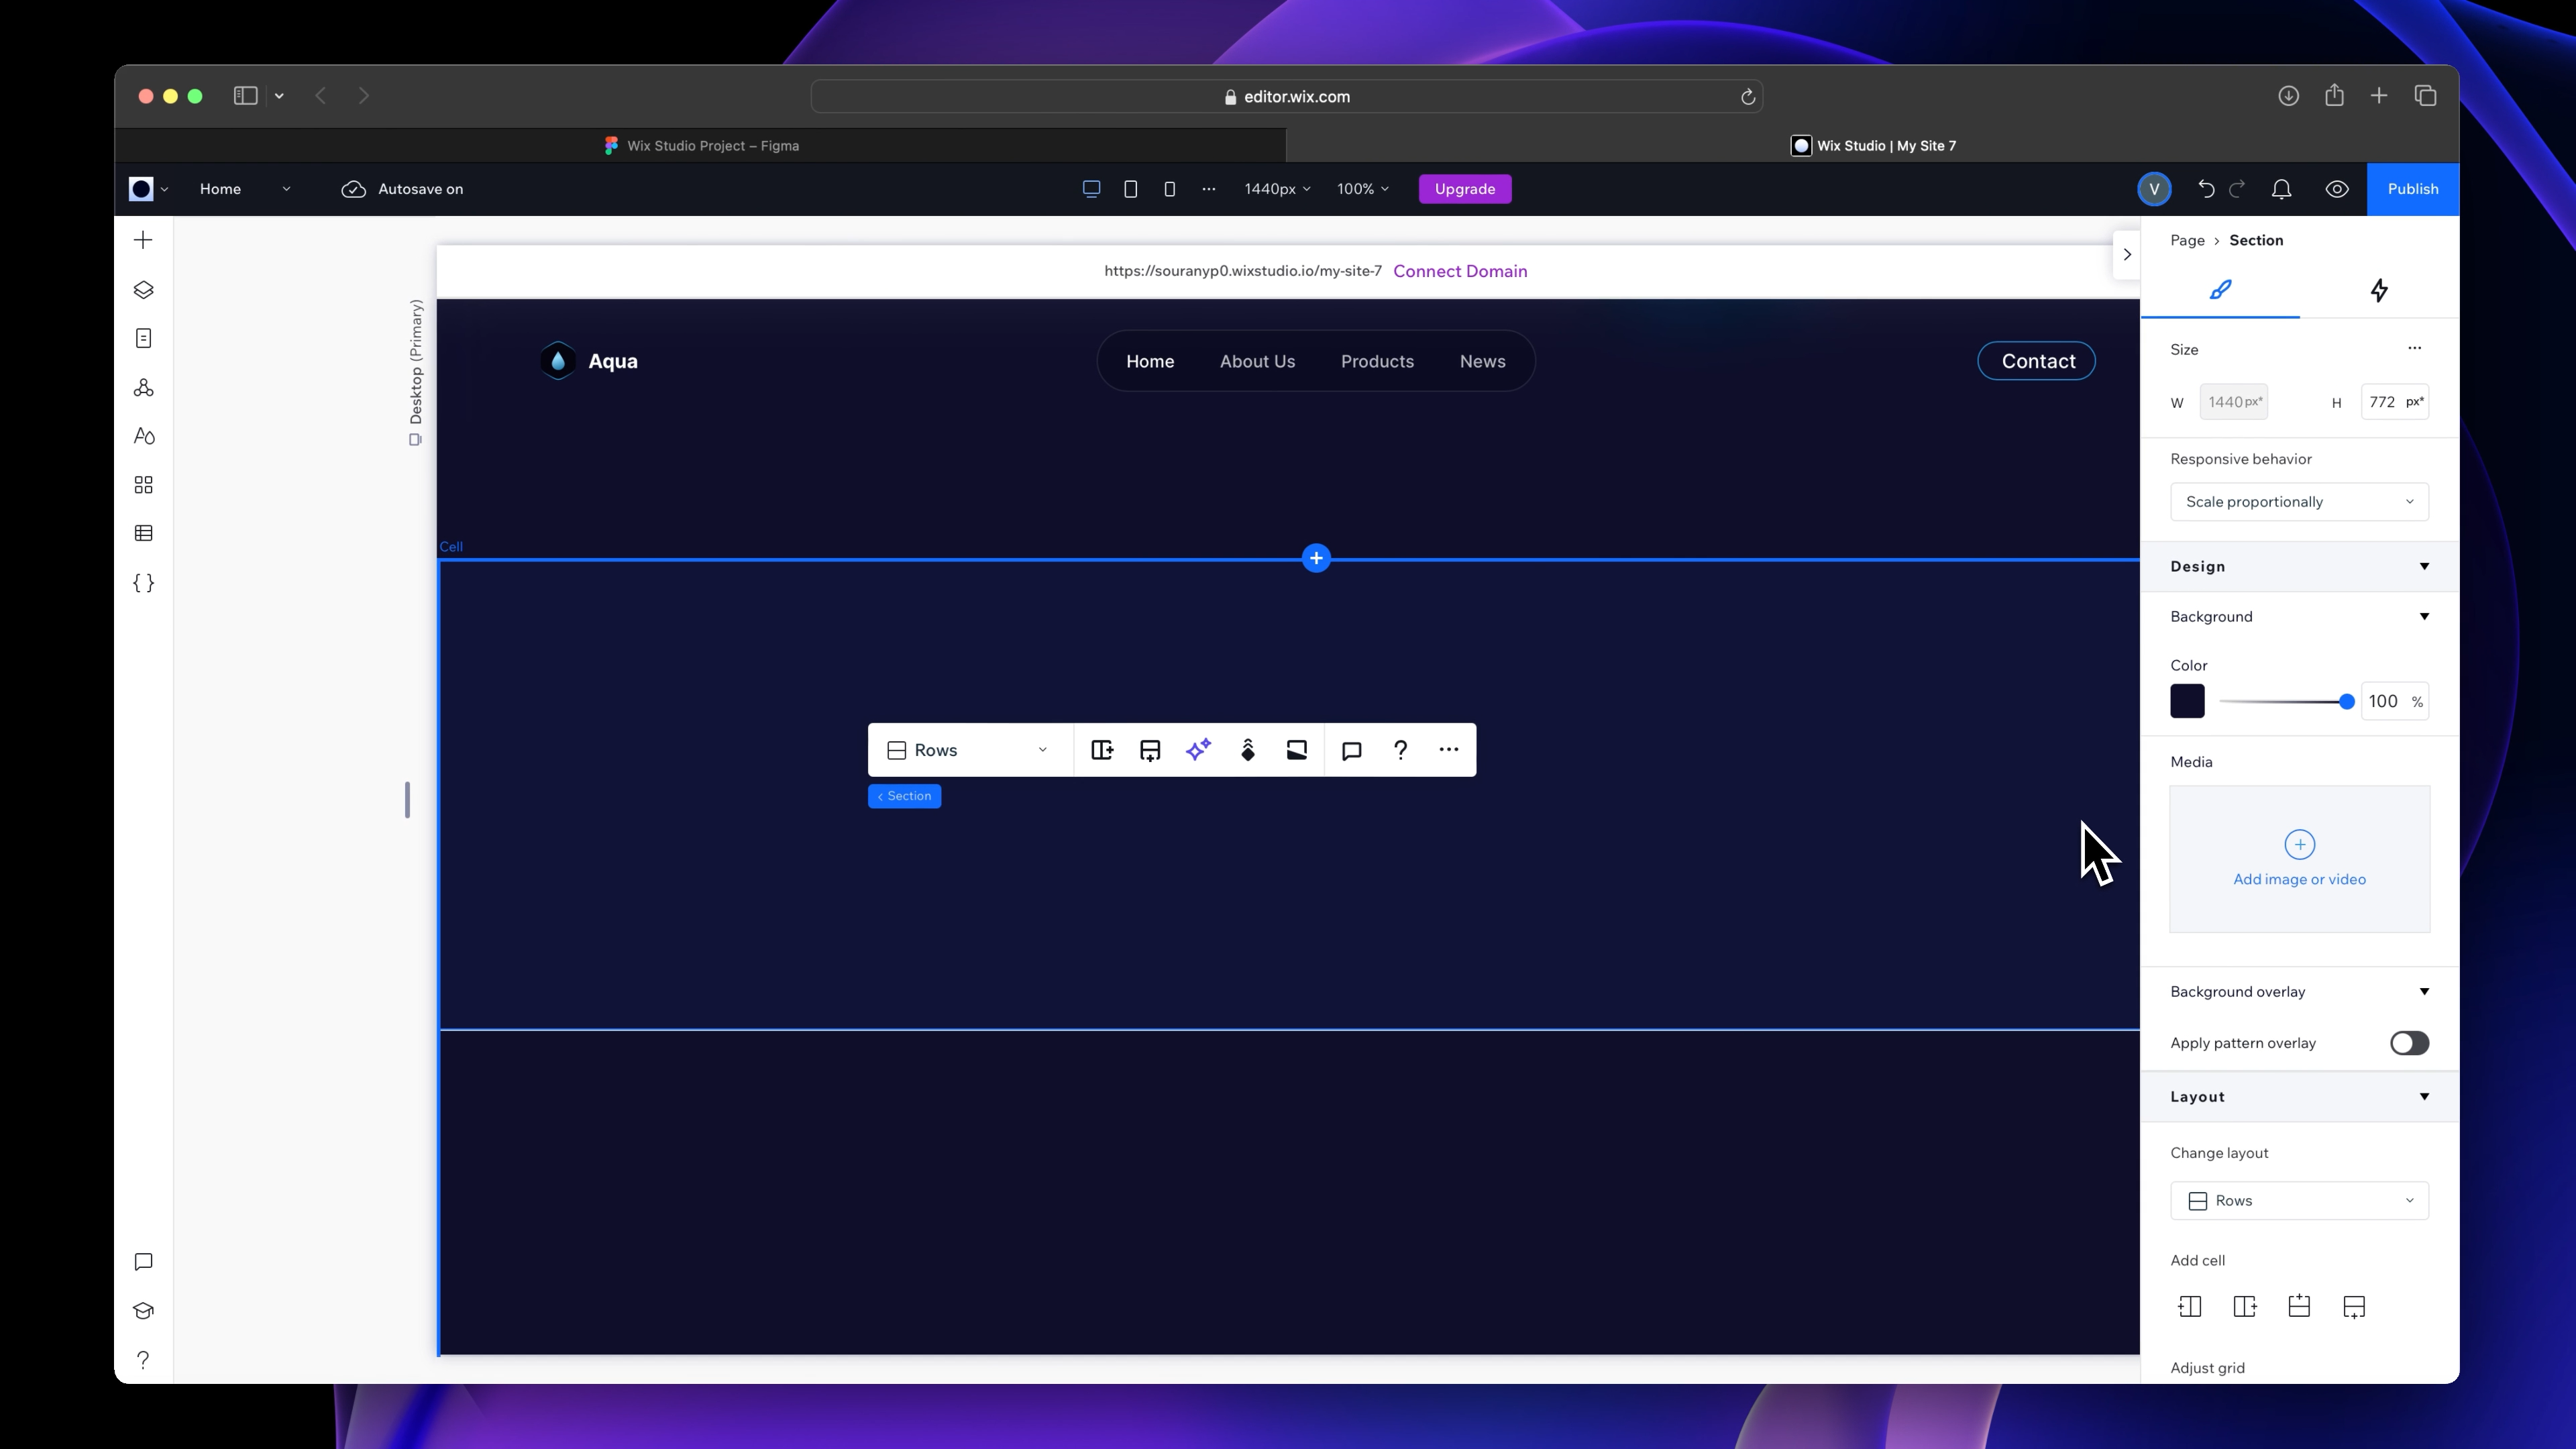This screenshot has width=2576, height=1449.
Task: Open the Scale proportionally dropdown
Action: click(x=2299, y=501)
